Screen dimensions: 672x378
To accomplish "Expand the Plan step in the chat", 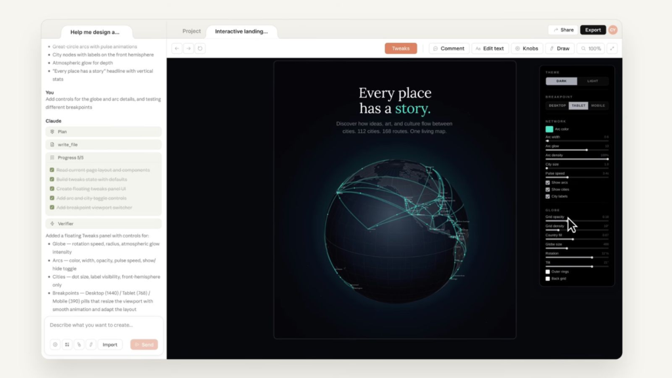I will point(103,132).
